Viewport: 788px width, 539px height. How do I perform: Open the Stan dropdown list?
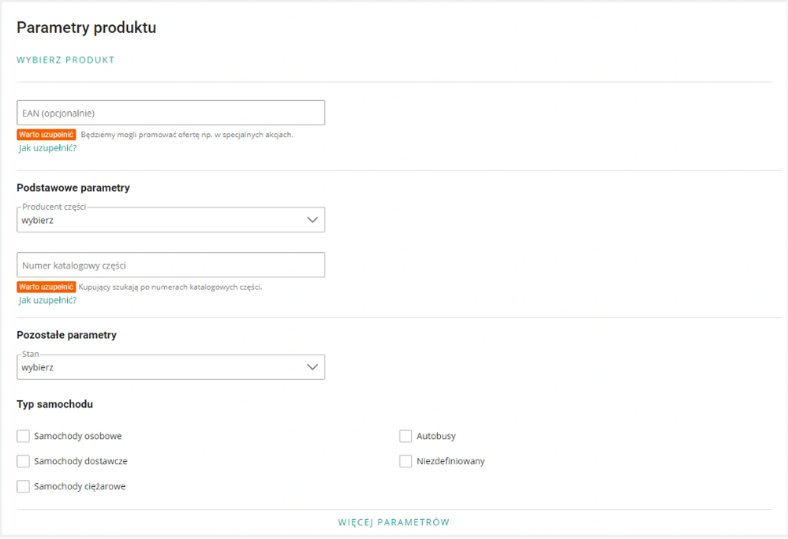pyautogui.click(x=171, y=367)
